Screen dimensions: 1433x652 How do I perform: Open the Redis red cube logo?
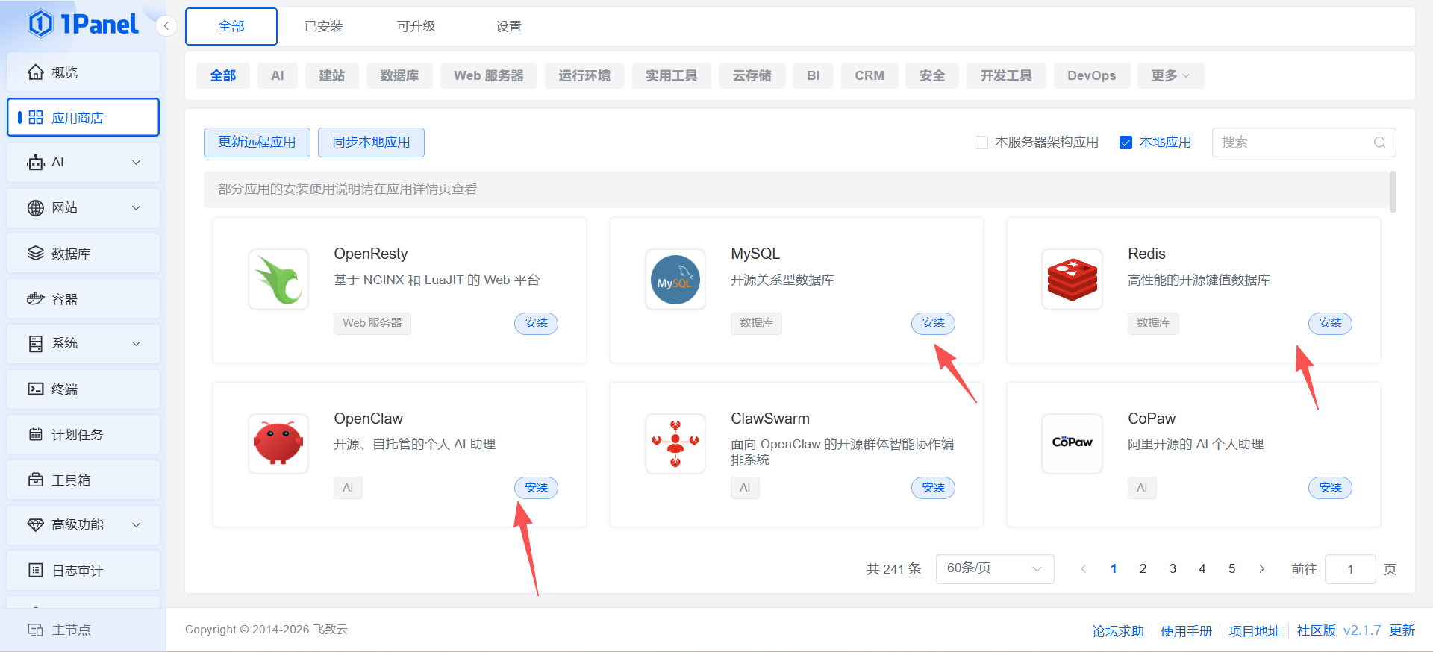tap(1073, 280)
